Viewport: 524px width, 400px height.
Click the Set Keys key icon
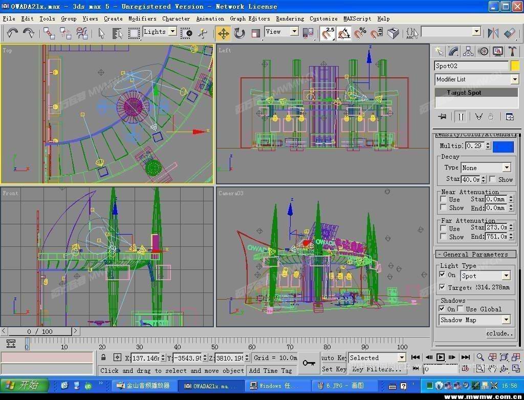pos(309,363)
